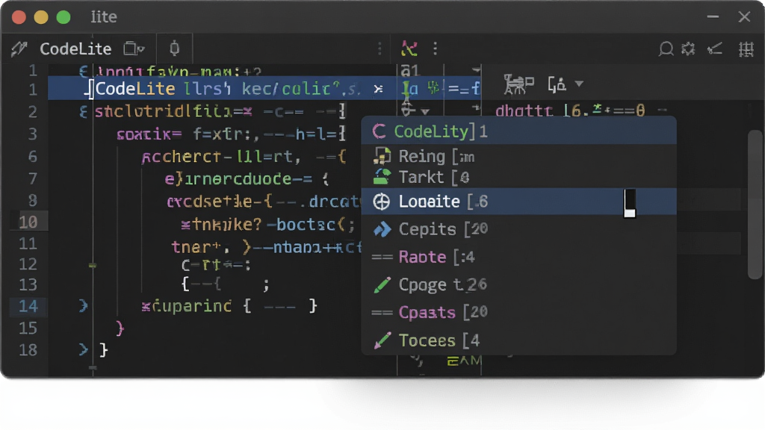This screenshot has width=765, height=430.
Task: Click the small dropdown arrow below search bar
Action: click(x=425, y=112)
